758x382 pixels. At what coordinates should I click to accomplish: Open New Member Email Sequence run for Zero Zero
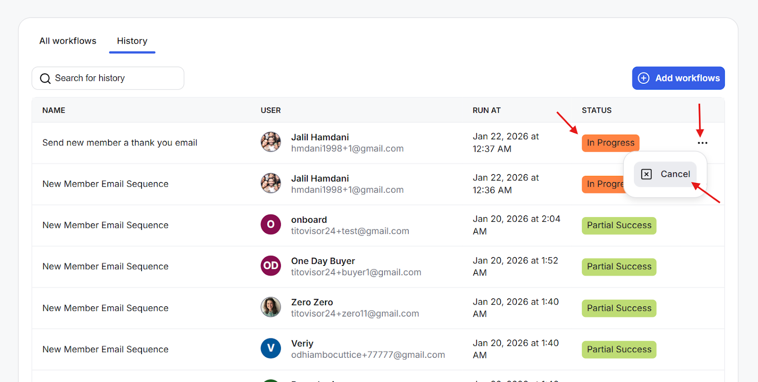[105, 308]
